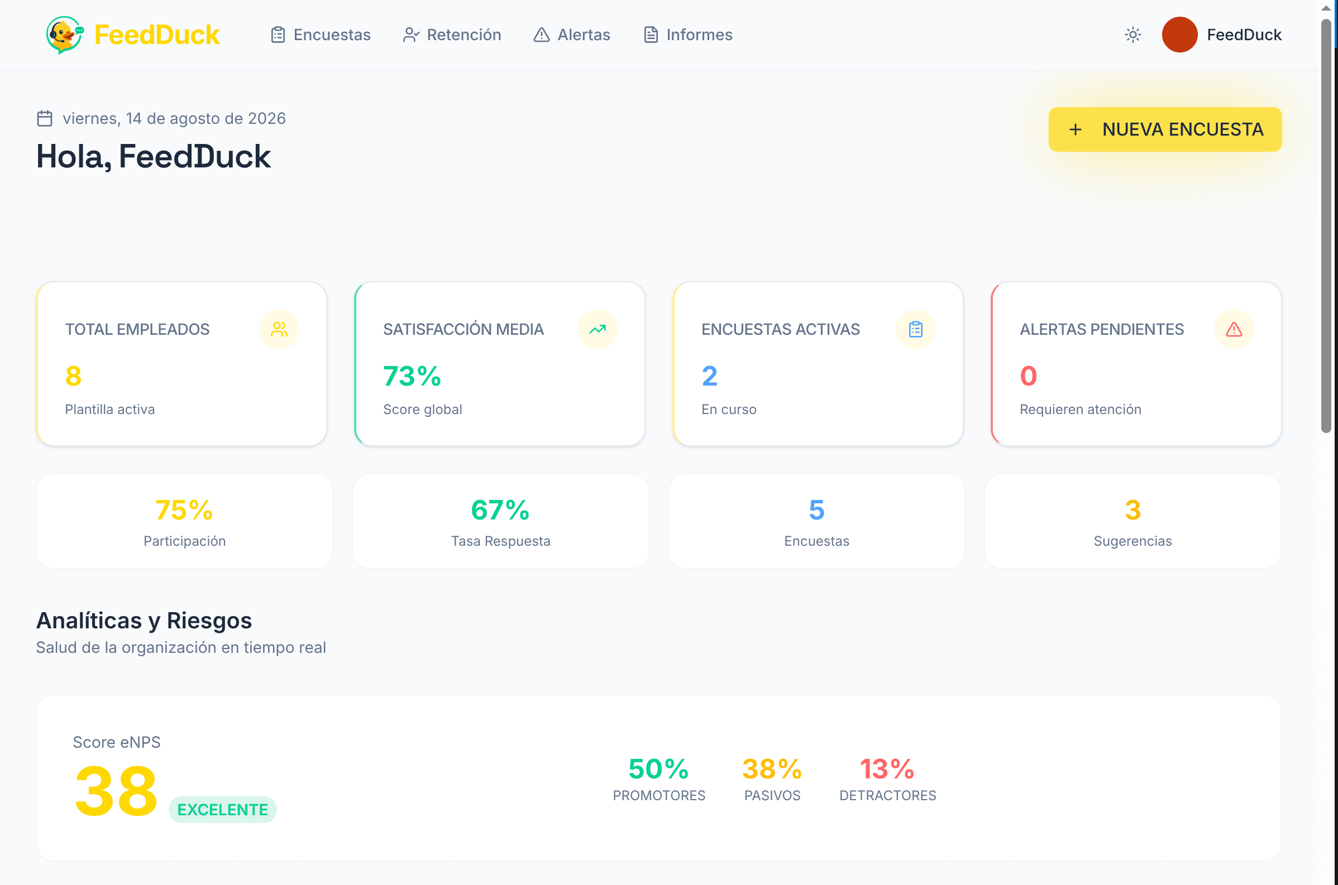Click the user-check icon next to Retención

411,35
